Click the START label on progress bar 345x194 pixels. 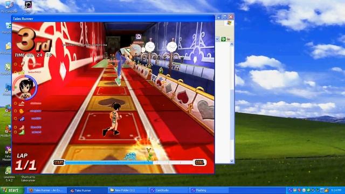[59, 163]
